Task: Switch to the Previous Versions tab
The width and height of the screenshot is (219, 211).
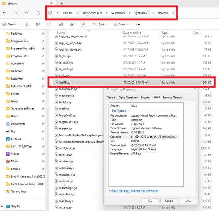Action: (x=172, y=97)
